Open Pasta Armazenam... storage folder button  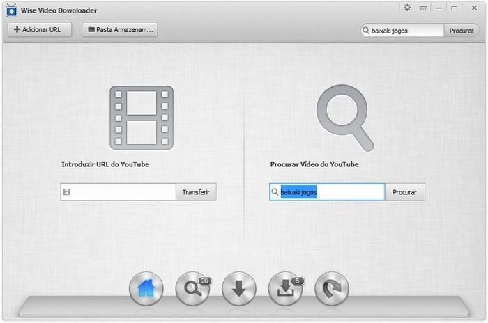(120, 30)
